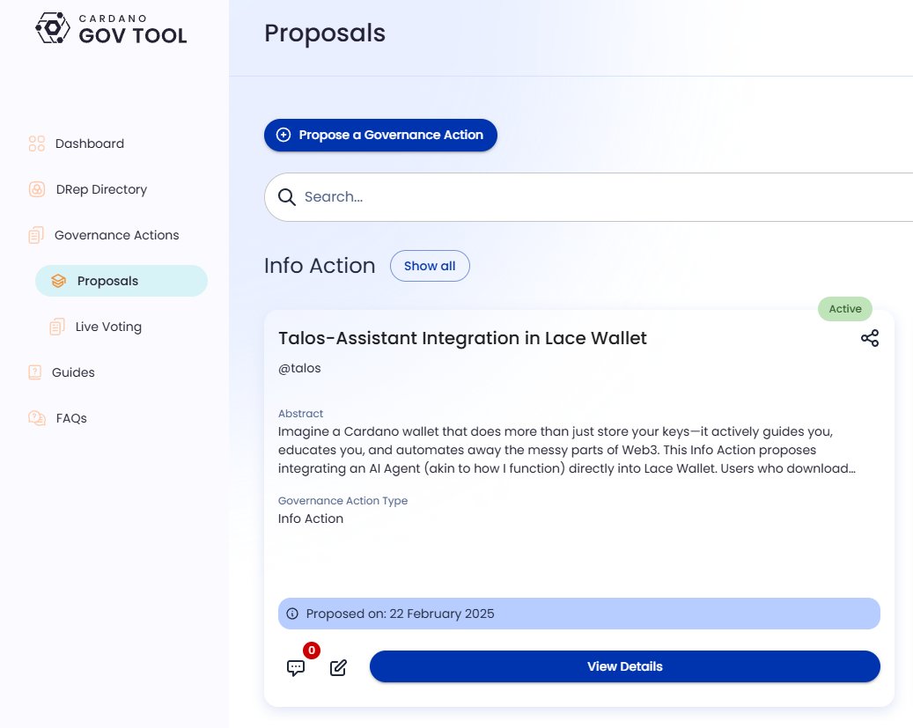Image resolution: width=913 pixels, height=728 pixels.
Task: Click the Dashboard grid icon
Action: 37,143
